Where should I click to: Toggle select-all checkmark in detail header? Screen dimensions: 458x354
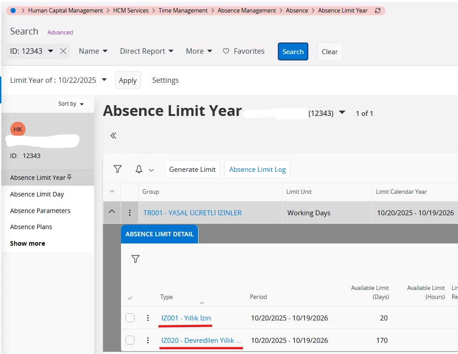[x=130, y=298]
